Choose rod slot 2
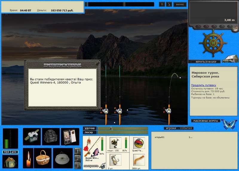This screenshot has height=171, width=239. pyautogui.click(x=78, y=158)
